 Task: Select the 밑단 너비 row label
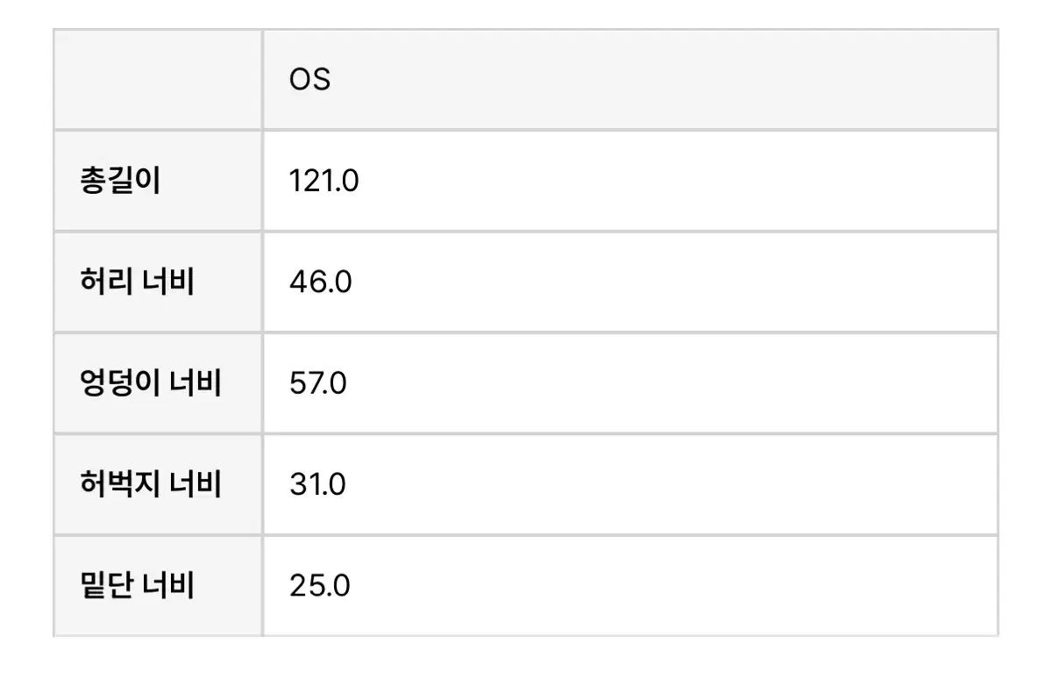click(x=136, y=585)
